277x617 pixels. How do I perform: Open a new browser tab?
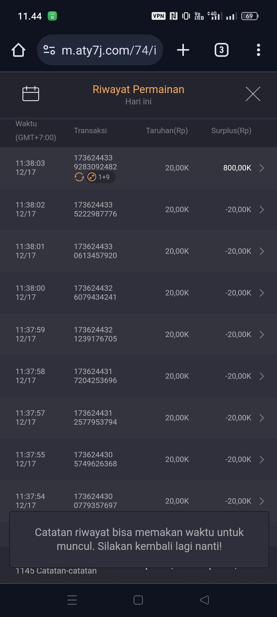coord(183,50)
